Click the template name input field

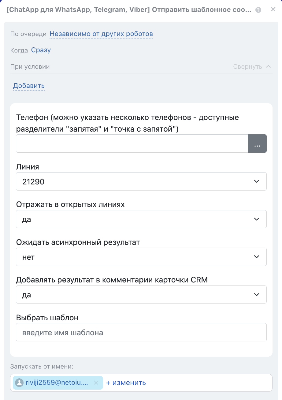coord(141,332)
